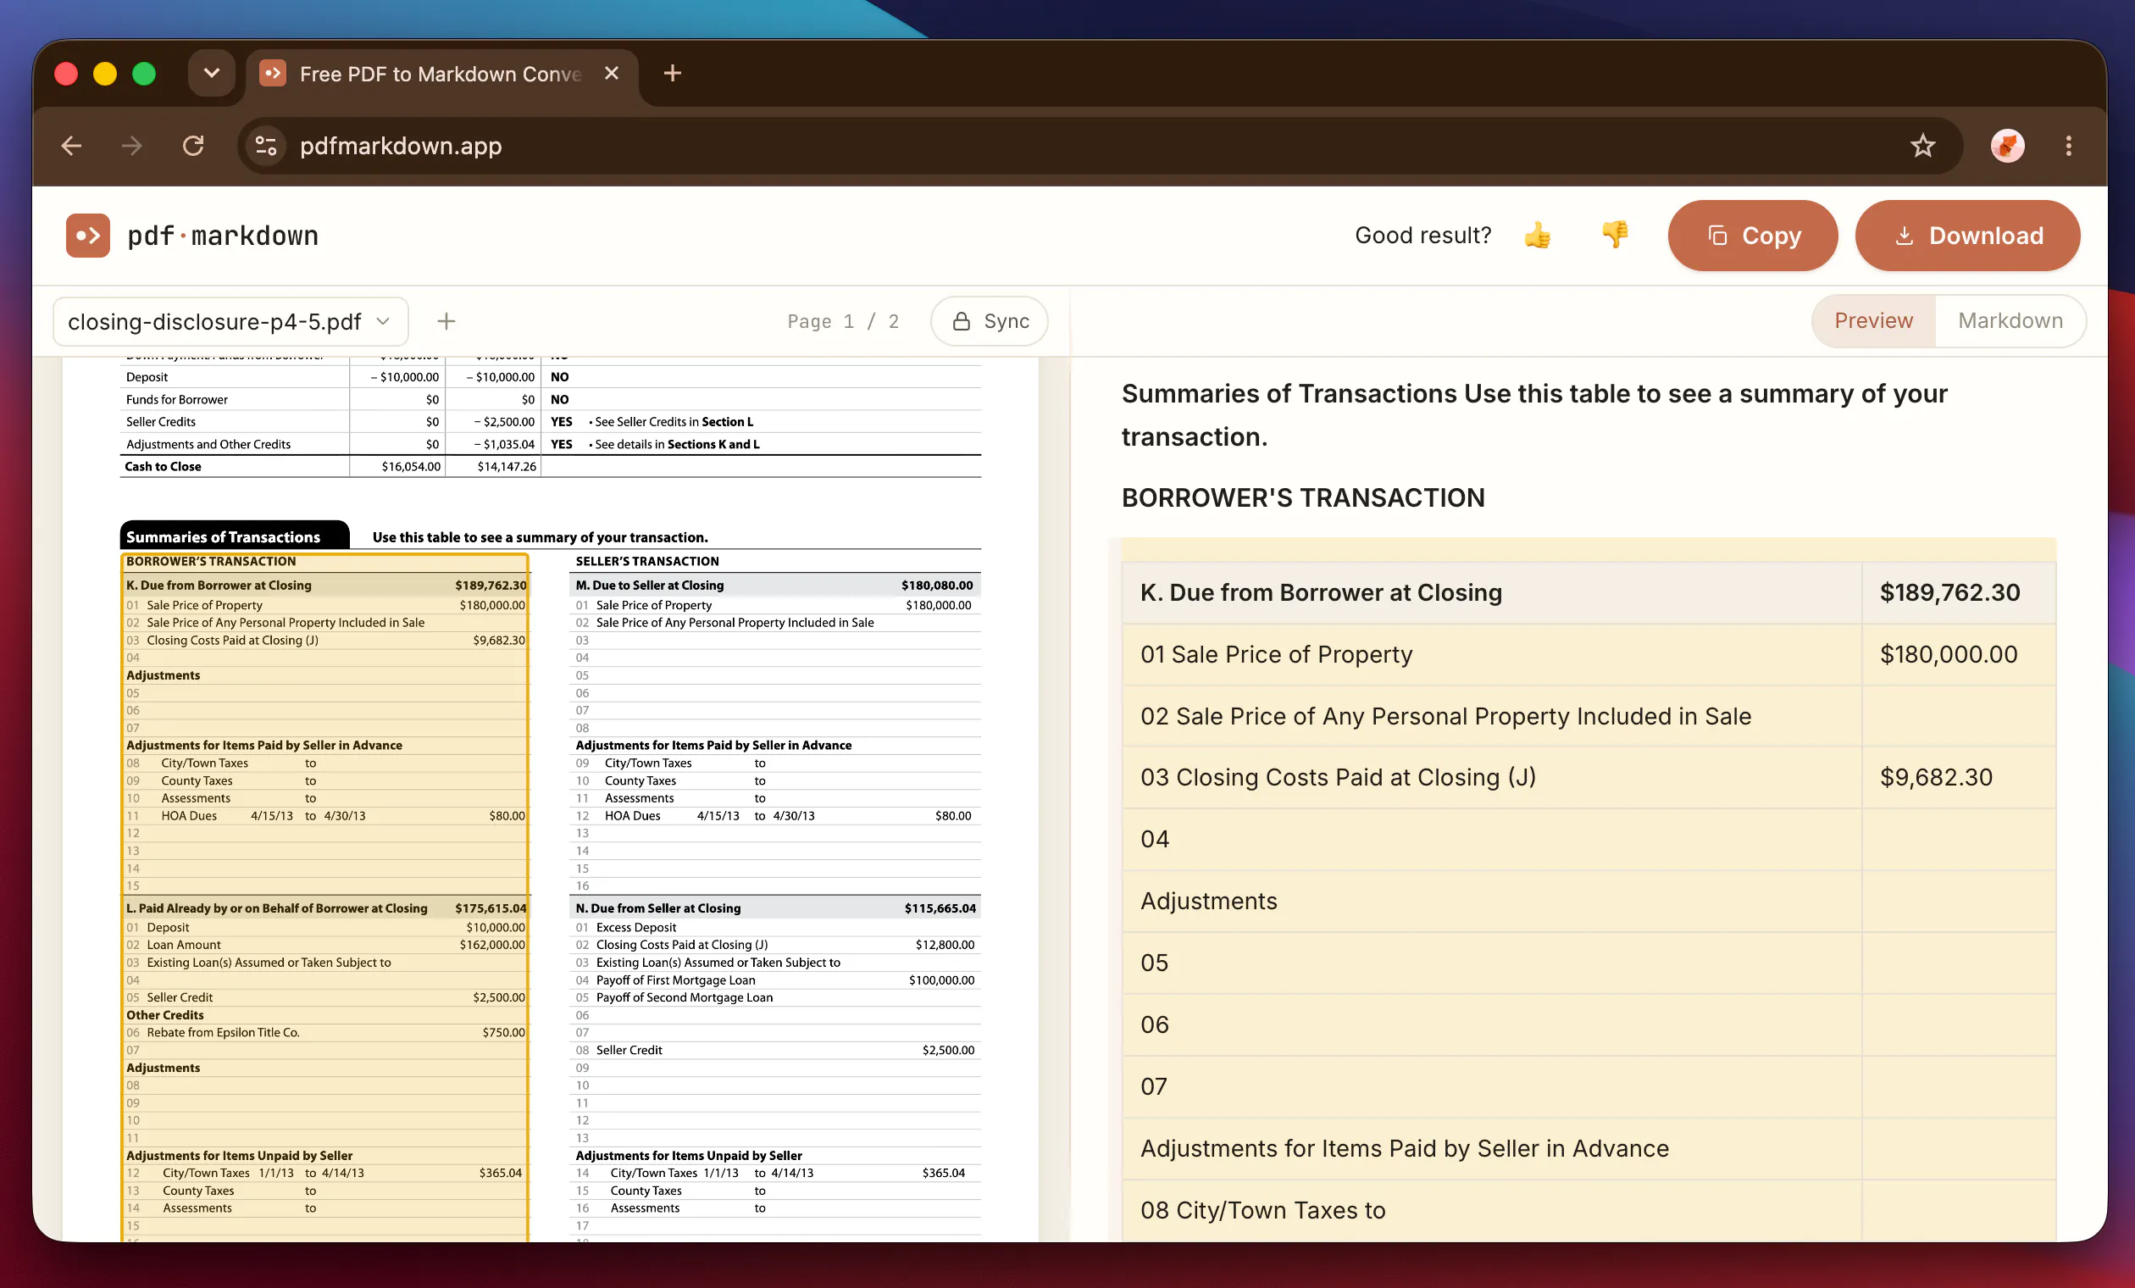Select the Free PDF to Markdown browser tab

441,74
